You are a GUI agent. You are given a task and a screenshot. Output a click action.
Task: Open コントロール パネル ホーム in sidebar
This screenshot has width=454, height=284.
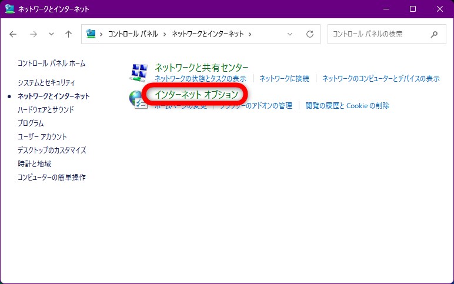tap(51, 63)
